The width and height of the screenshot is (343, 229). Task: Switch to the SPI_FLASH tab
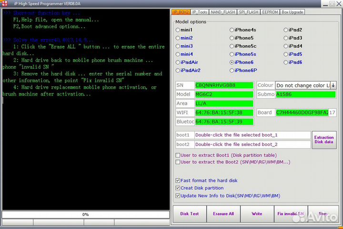[249, 12]
